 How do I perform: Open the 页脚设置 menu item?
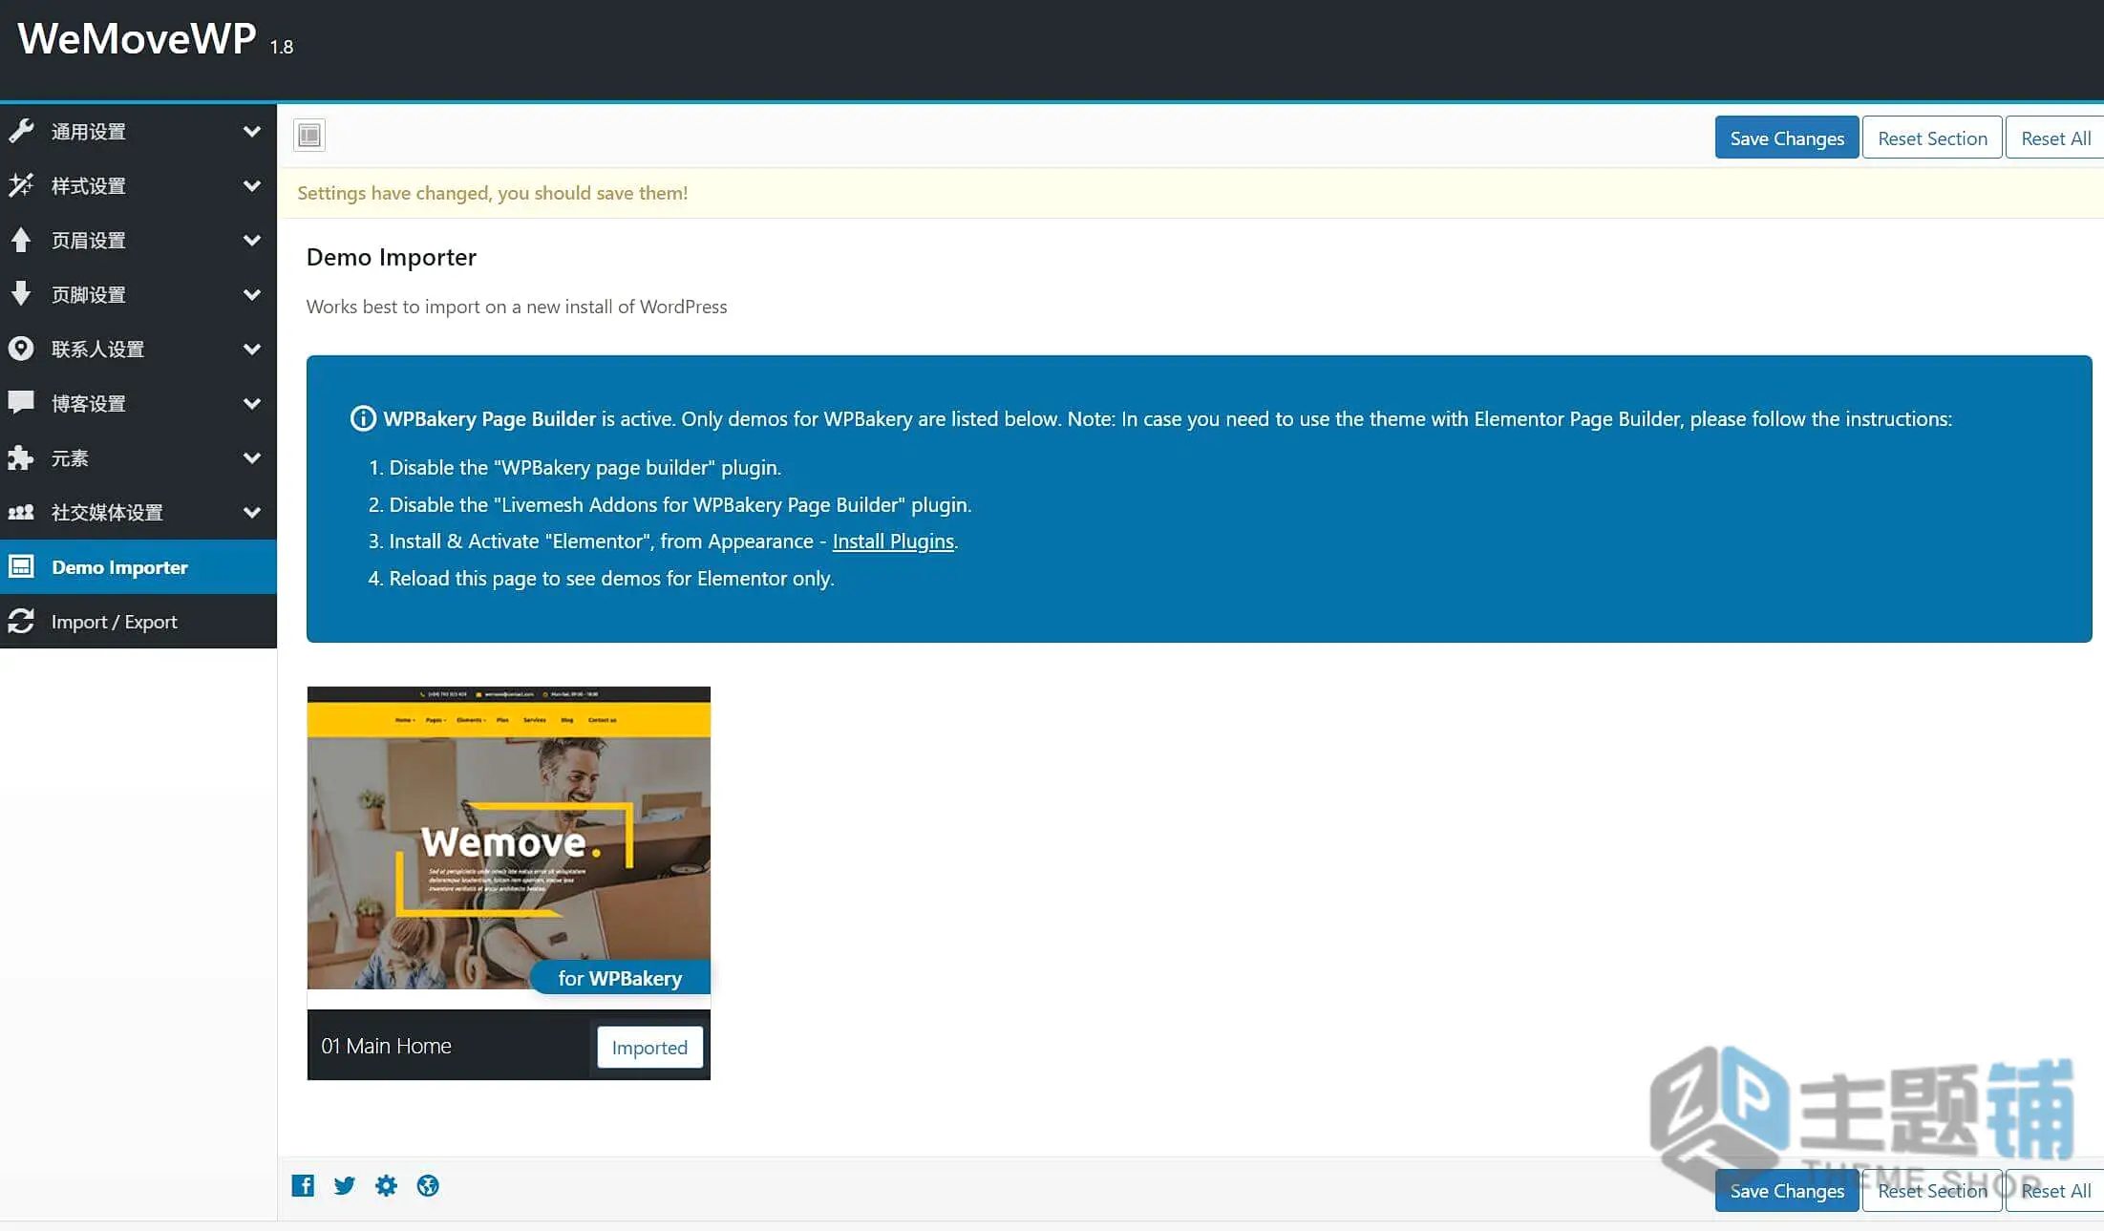(138, 295)
